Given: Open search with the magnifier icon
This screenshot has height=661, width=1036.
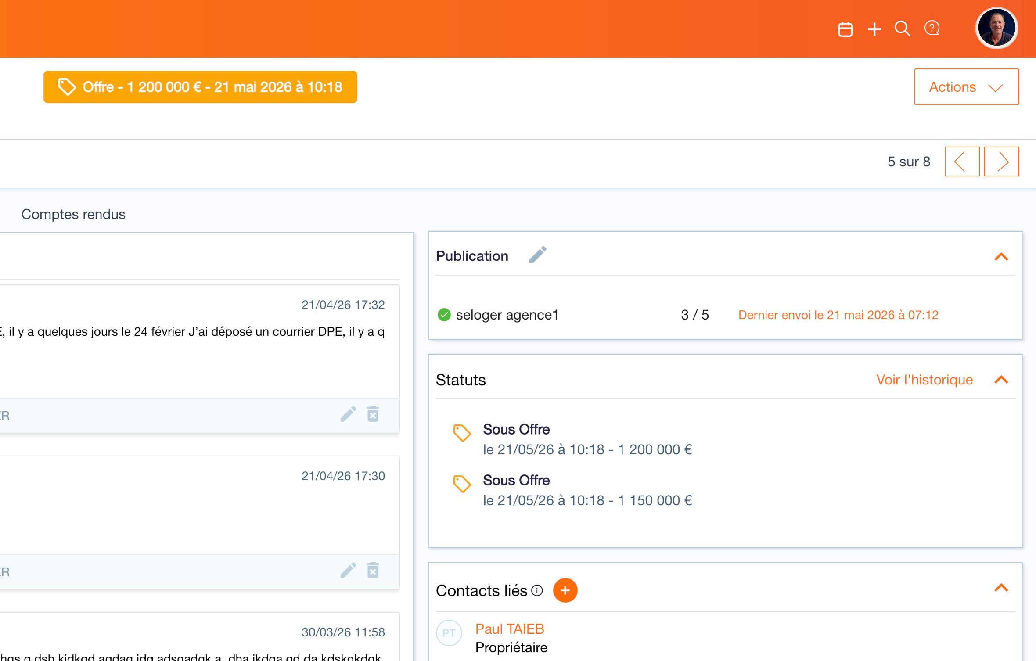Looking at the screenshot, I should click(x=903, y=29).
